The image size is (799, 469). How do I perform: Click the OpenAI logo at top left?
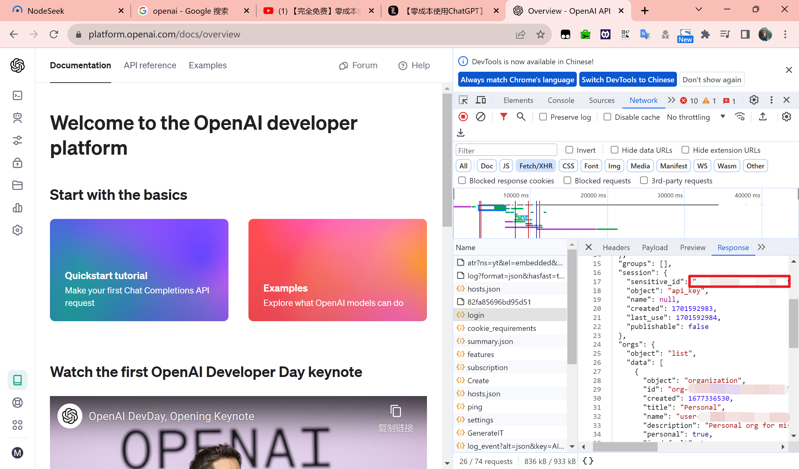coord(17,65)
